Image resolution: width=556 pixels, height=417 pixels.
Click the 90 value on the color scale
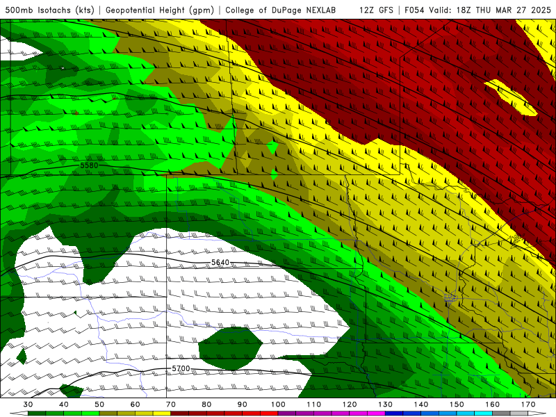point(242,404)
